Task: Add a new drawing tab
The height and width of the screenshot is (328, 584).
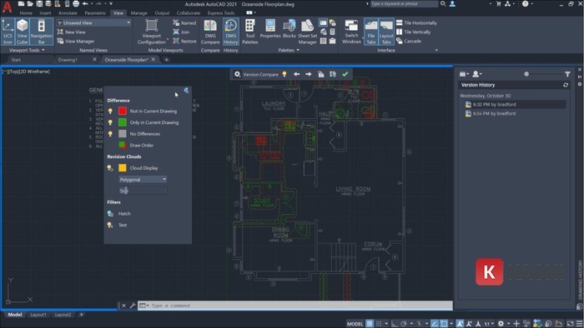Action: point(167,59)
